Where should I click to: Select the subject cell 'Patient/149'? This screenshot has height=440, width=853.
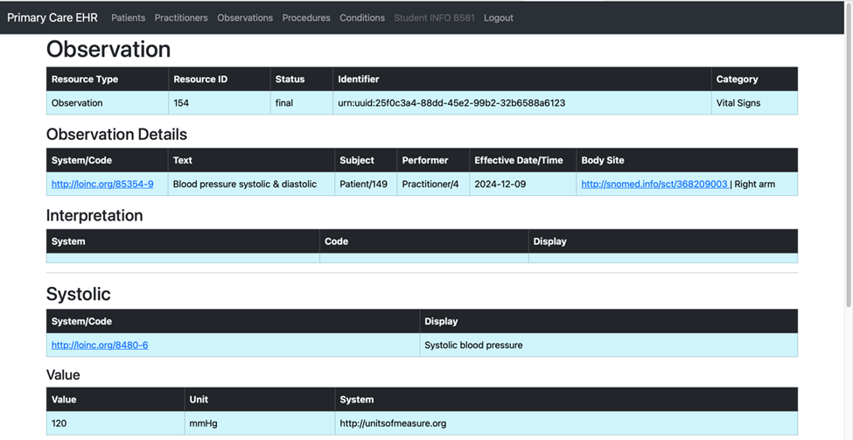[366, 184]
